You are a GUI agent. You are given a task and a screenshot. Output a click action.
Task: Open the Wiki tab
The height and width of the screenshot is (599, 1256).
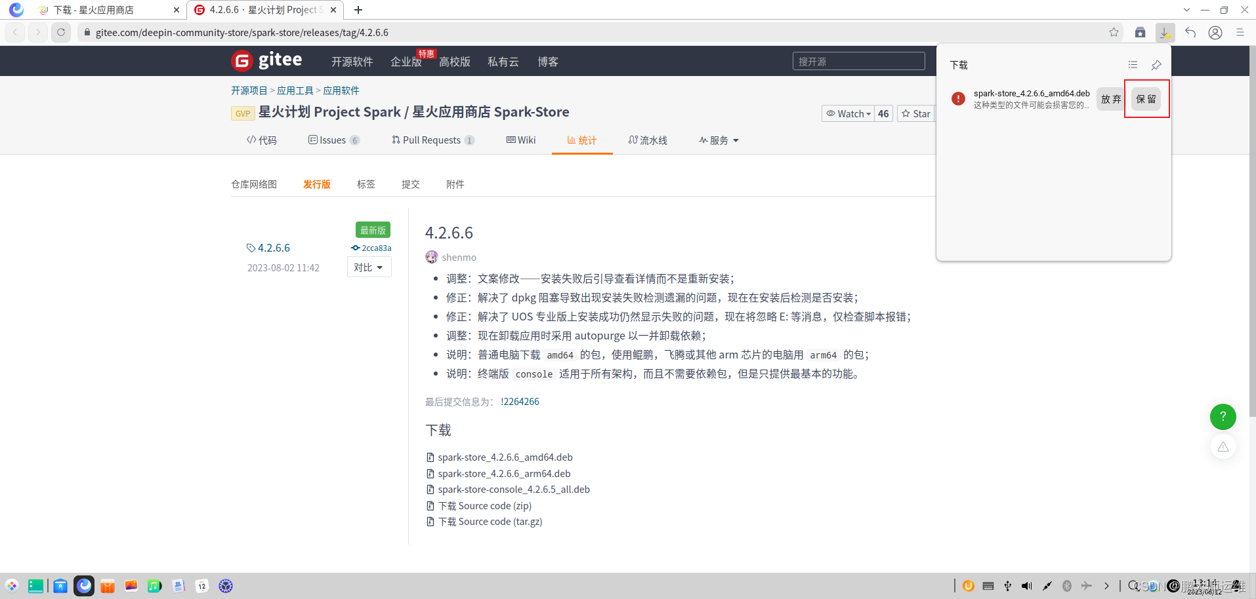(521, 140)
